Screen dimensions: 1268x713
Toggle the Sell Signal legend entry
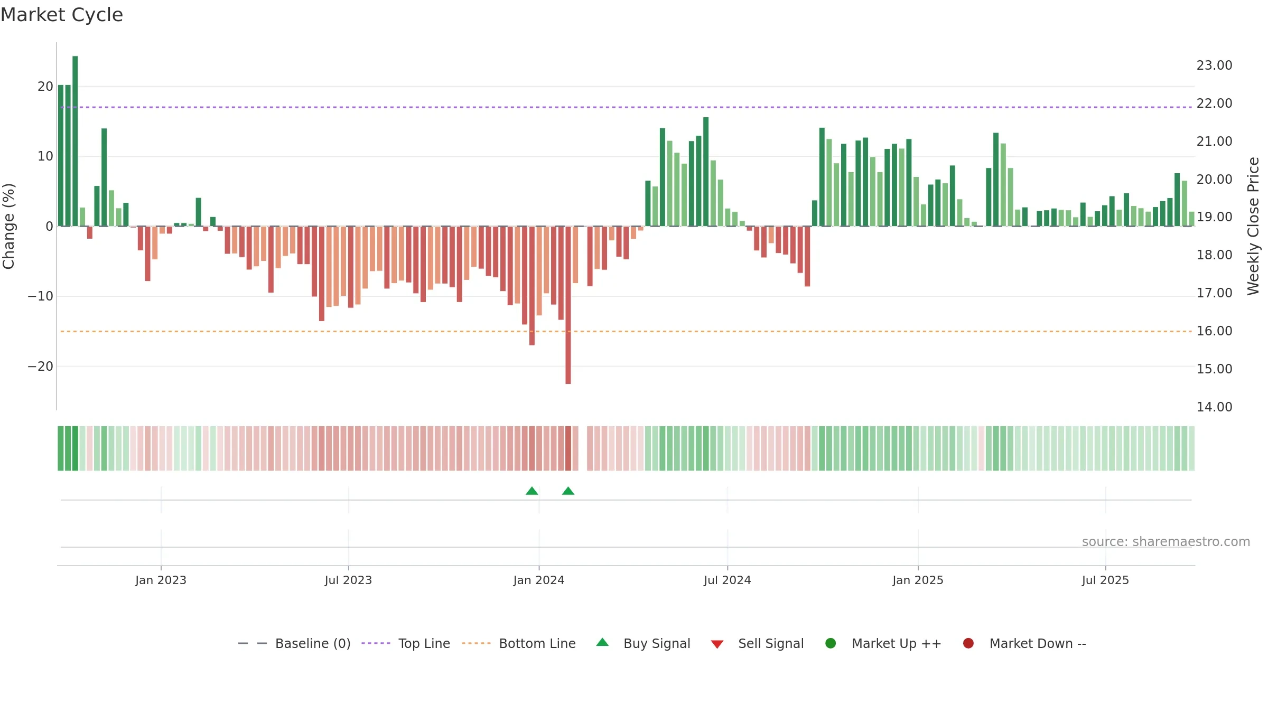tap(757, 643)
